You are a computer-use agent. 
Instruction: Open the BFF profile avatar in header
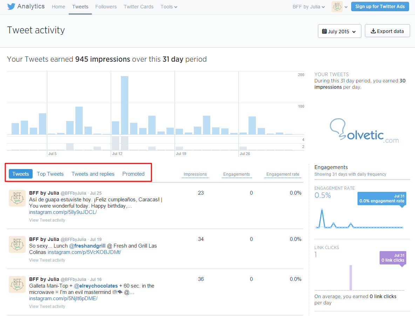tap(337, 7)
